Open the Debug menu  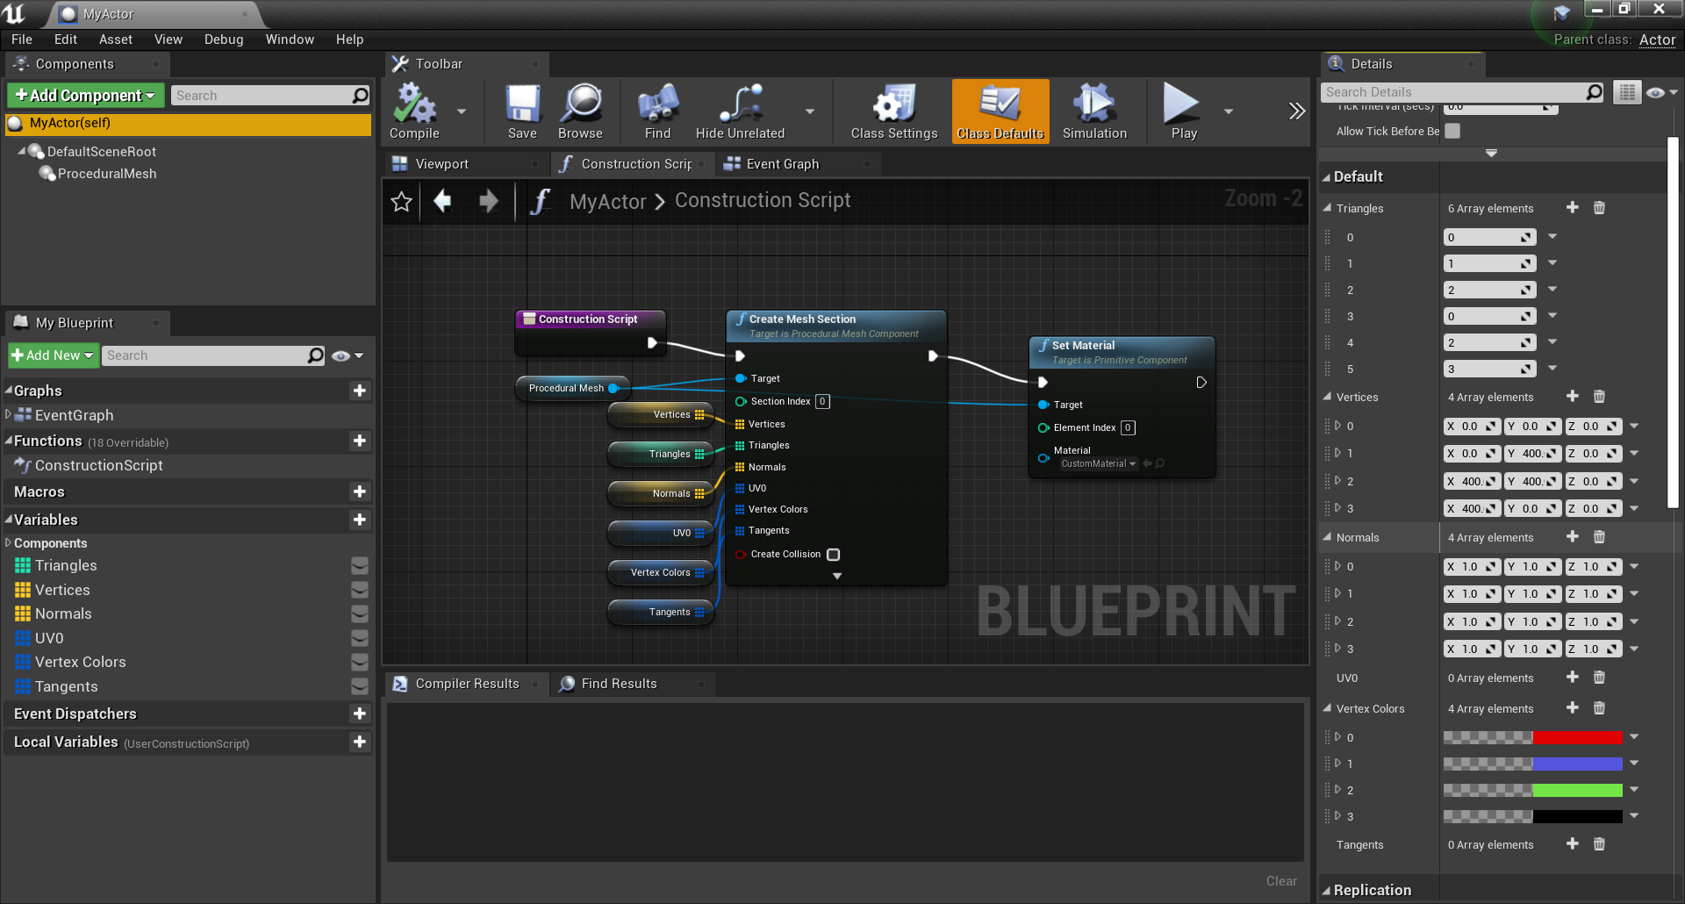[x=224, y=39]
